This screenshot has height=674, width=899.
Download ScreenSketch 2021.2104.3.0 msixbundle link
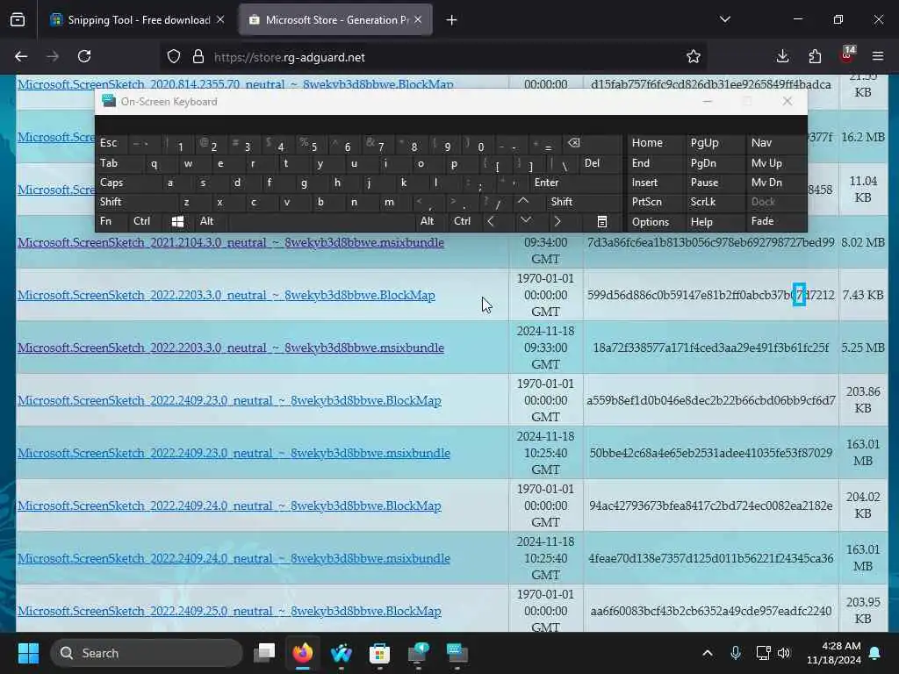coord(231,242)
